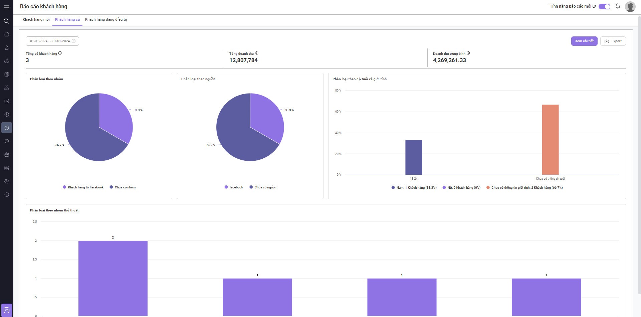Image resolution: width=641 pixels, height=317 pixels.
Task: Hide the Khách hàng từ Facebook legend series
Action: point(83,187)
